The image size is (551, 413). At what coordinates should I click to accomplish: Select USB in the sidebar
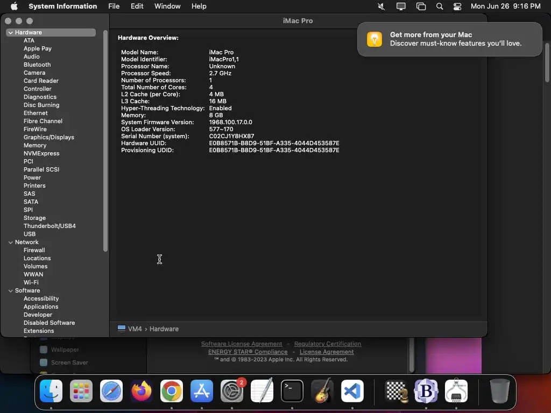(x=30, y=234)
